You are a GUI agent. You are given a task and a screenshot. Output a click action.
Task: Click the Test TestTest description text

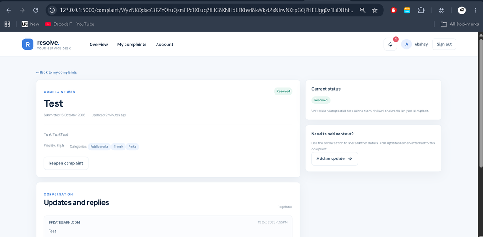[56, 134]
